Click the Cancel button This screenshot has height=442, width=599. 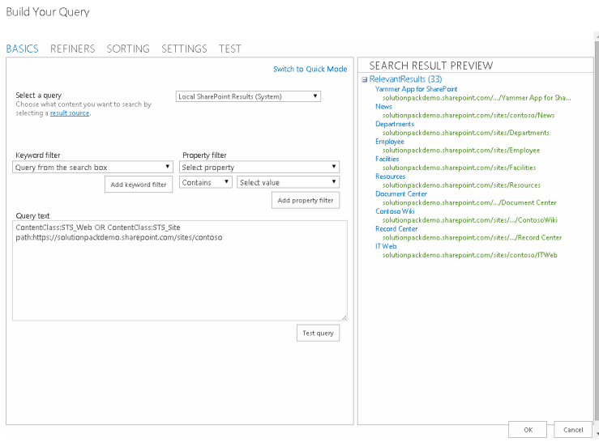coord(573,430)
